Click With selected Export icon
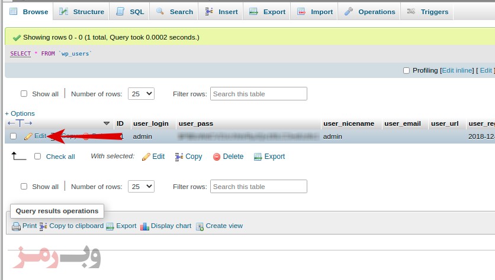 pos(258,157)
